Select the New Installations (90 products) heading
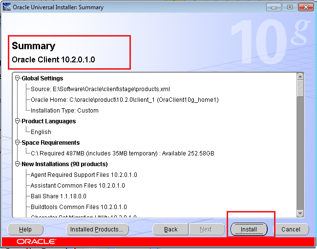Screen dimensions: 317x249 point(64,164)
